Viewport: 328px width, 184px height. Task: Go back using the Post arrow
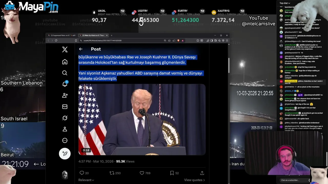[81, 49]
